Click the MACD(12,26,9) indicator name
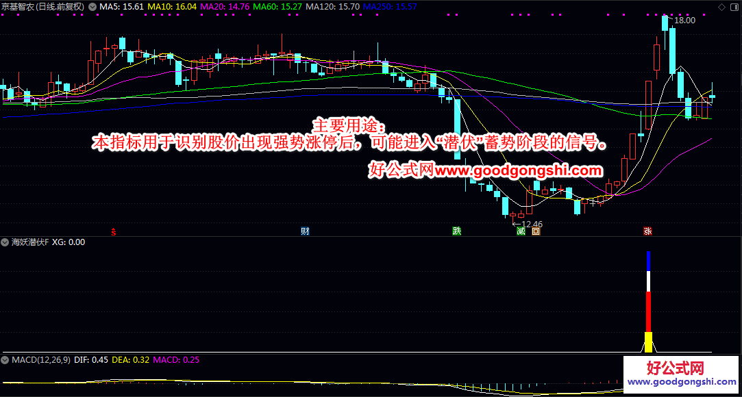This screenshot has width=742, height=397. (x=41, y=360)
